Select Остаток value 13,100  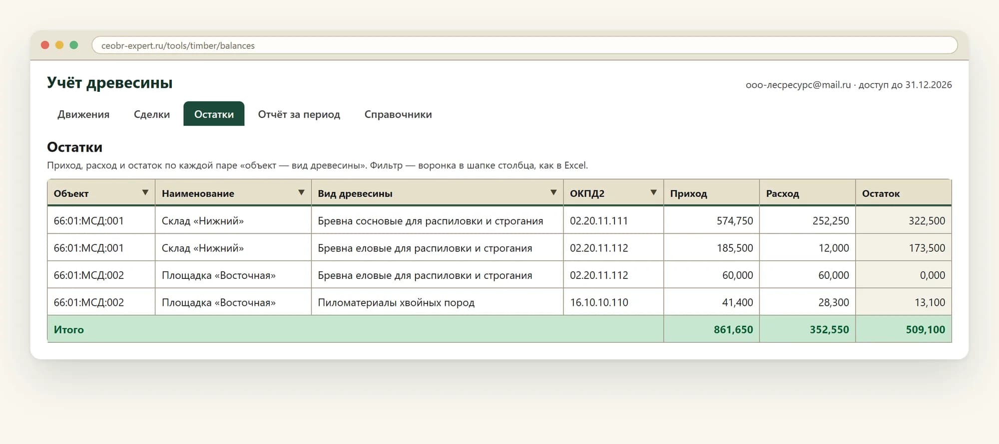click(903, 302)
